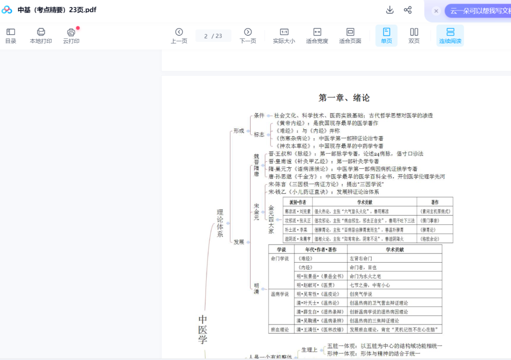The width and height of the screenshot is (511, 360).
Task: Click the 本地打印 local print icon
Action: click(40, 35)
